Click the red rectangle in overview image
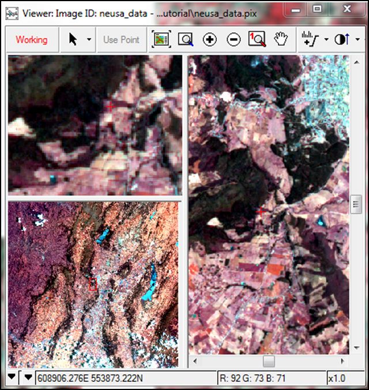Image resolution: width=369 pixels, height=390 pixels. point(93,284)
